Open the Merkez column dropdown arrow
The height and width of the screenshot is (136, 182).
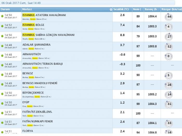click(111, 10)
